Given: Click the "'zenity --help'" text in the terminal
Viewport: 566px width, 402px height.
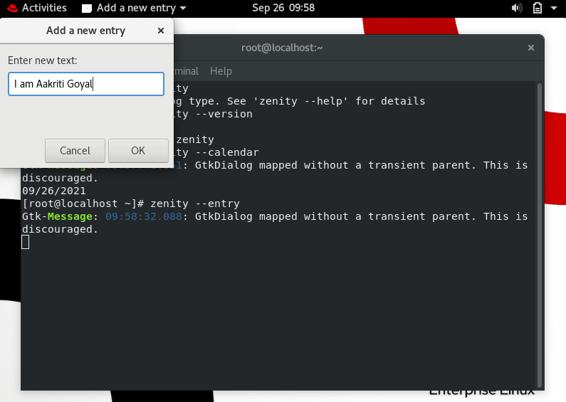Looking at the screenshot, I should [x=300, y=101].
